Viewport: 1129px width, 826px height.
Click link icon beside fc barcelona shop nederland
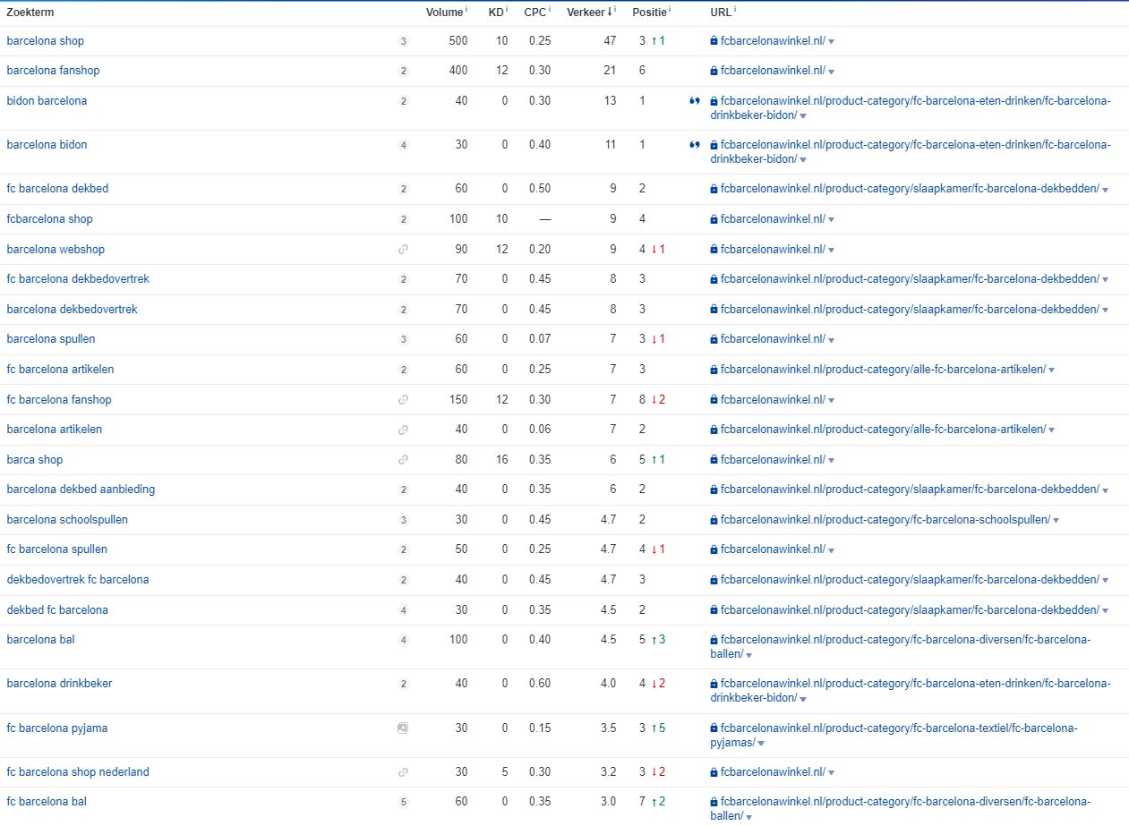(x=403, y=772)
